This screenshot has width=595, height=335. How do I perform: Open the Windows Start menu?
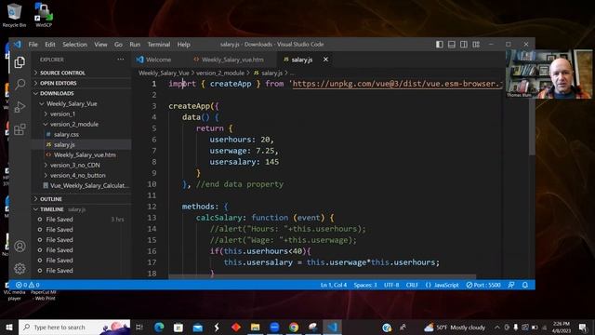[x=9, y=327]
